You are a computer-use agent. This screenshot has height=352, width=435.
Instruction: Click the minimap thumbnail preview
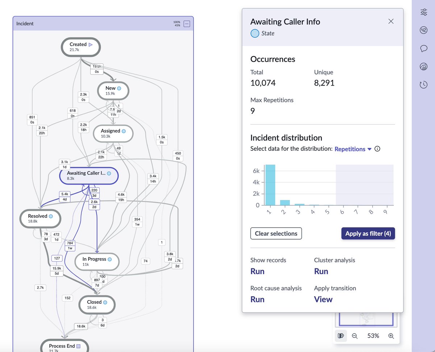(x=366, y=319)
